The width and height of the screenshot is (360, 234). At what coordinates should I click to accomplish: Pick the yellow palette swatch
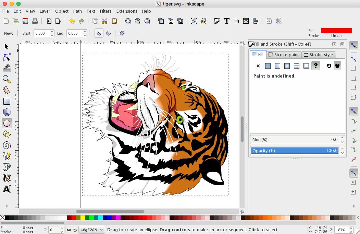coord(83,218)
